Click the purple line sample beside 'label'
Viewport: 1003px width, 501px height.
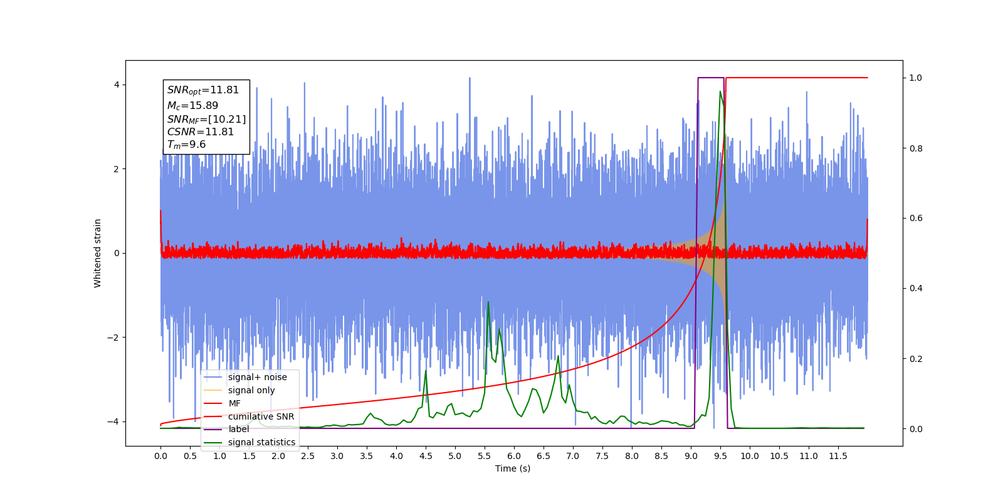(213, 430)
